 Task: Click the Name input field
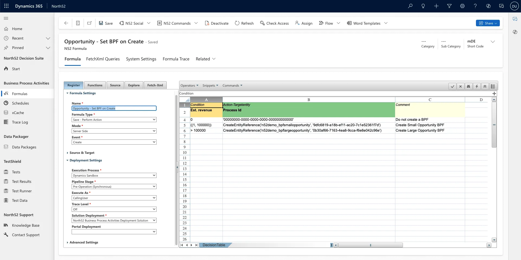pos(114,108)
